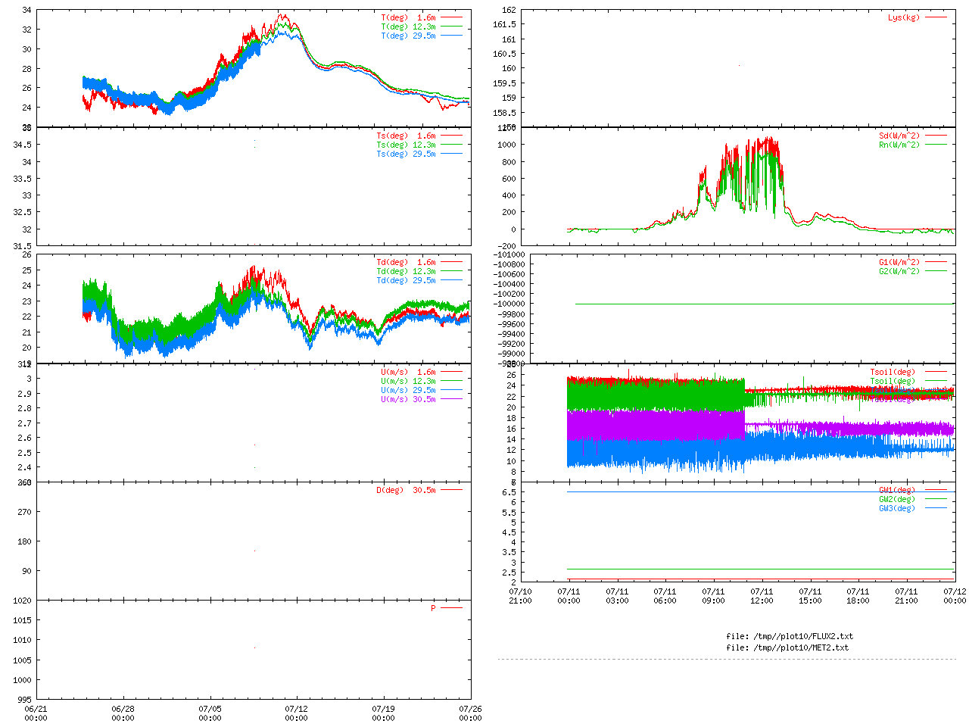Click the 06/21 00:00 x-axis label
Viewport: 969px width, 727px height.
click(x=36, y=713)
